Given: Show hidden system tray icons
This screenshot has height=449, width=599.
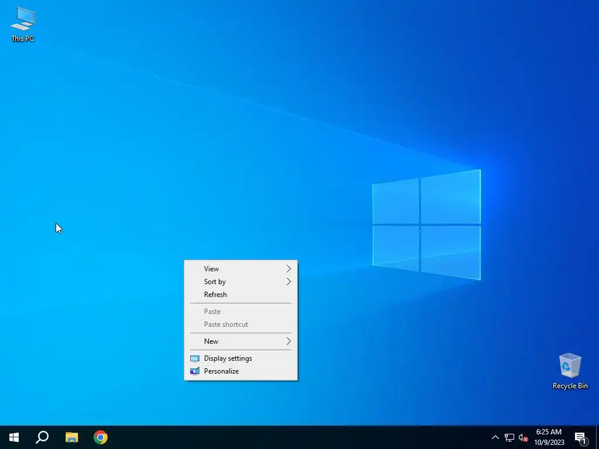Looking at the screenshot, I should (x=495, y=437).
